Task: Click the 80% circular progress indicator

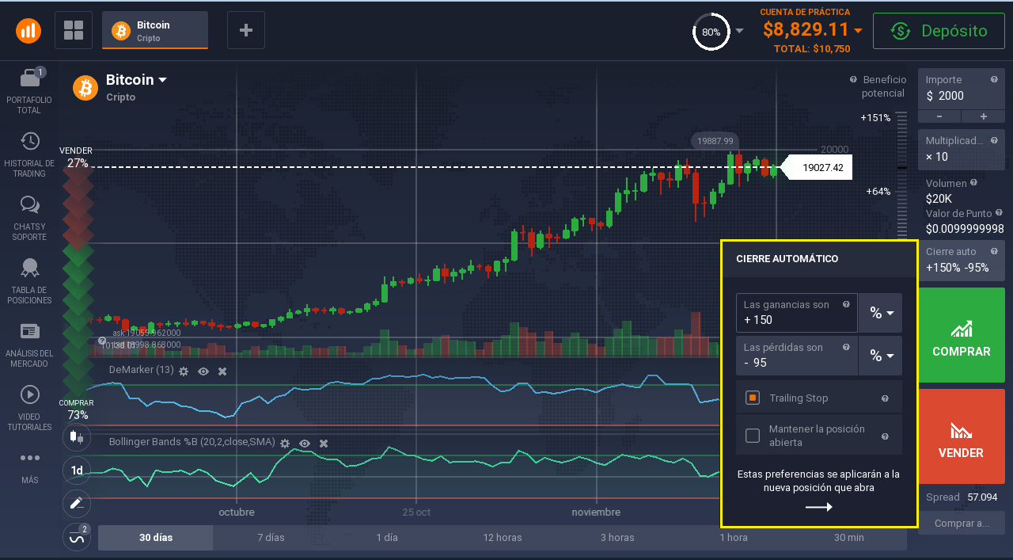Action: point(711,32)
